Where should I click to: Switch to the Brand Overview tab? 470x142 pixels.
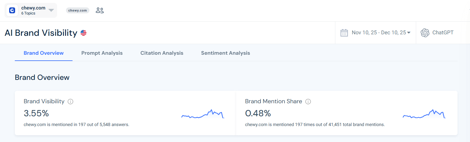point(44,53)
